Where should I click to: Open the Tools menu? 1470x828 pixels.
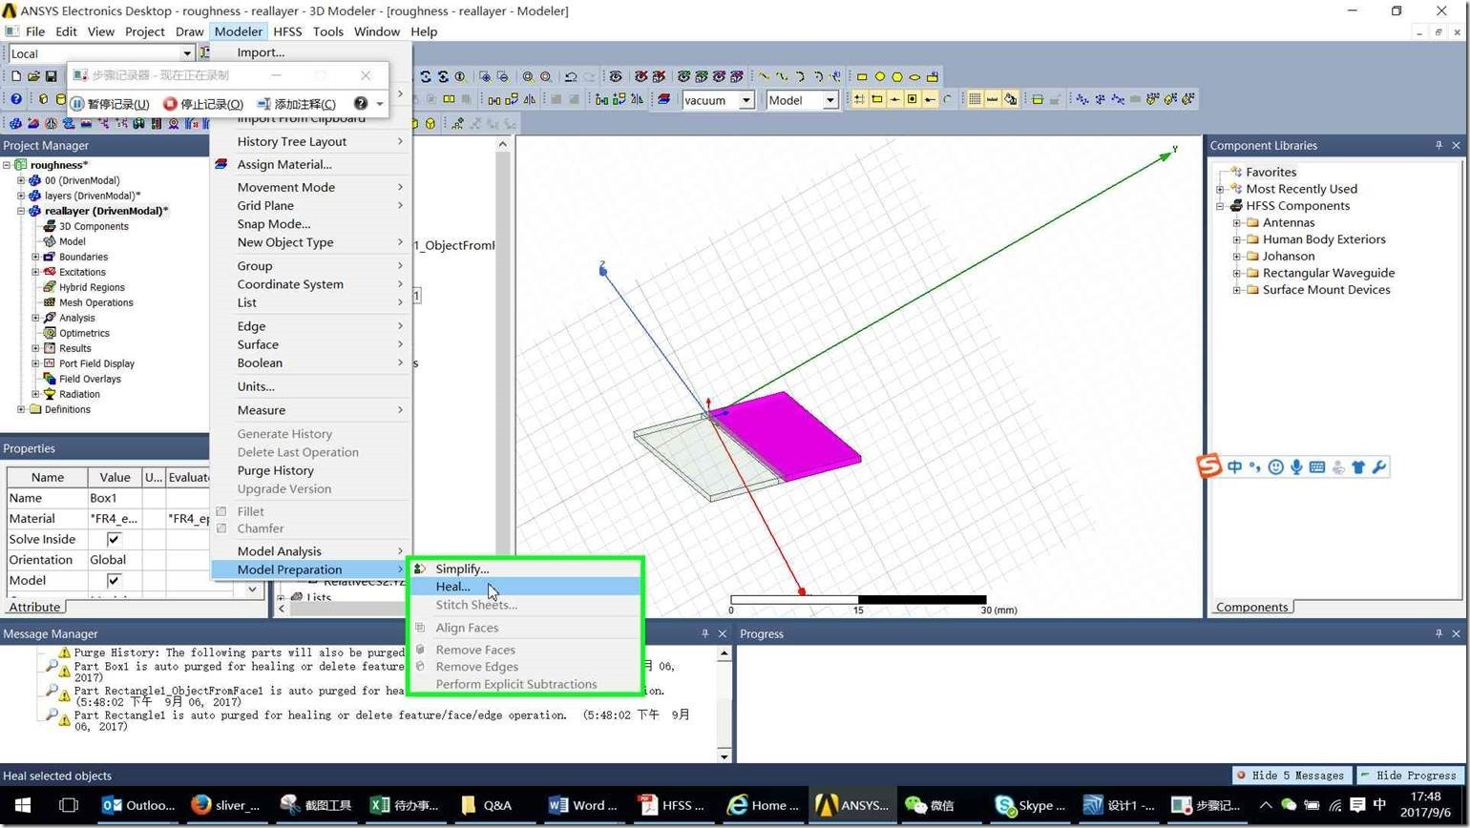327,31
